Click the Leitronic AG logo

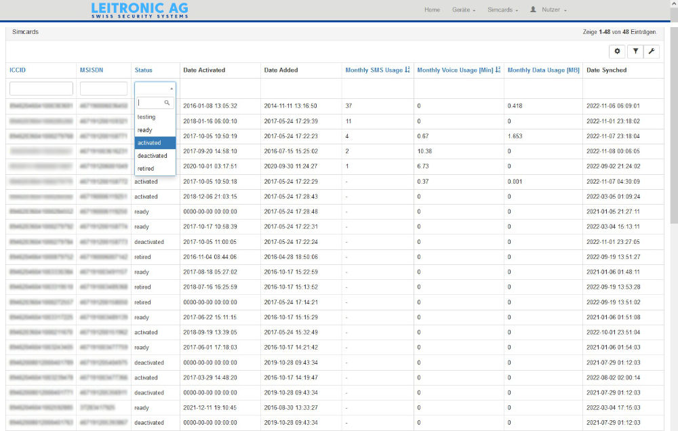tap(140, 10)
